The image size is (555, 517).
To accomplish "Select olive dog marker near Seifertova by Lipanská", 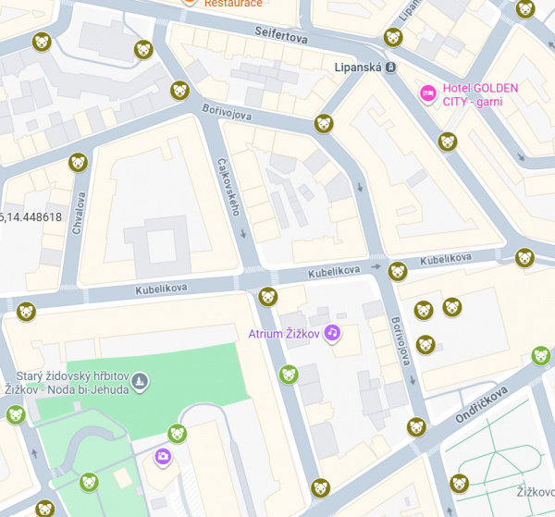I will click(393, 37).
